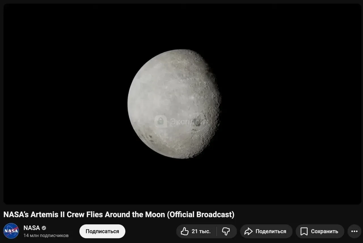Select the Поделиться share label
Screen dimensions: 363x243
click(271, 231)
